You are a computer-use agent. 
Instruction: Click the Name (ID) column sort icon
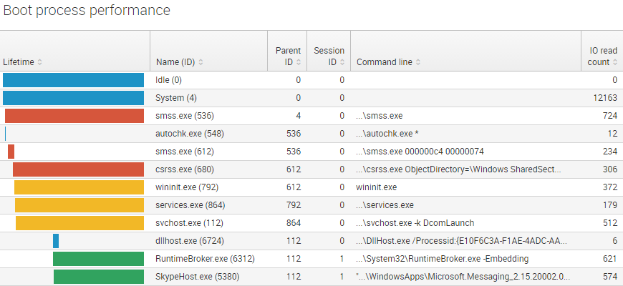pos(201,62)
